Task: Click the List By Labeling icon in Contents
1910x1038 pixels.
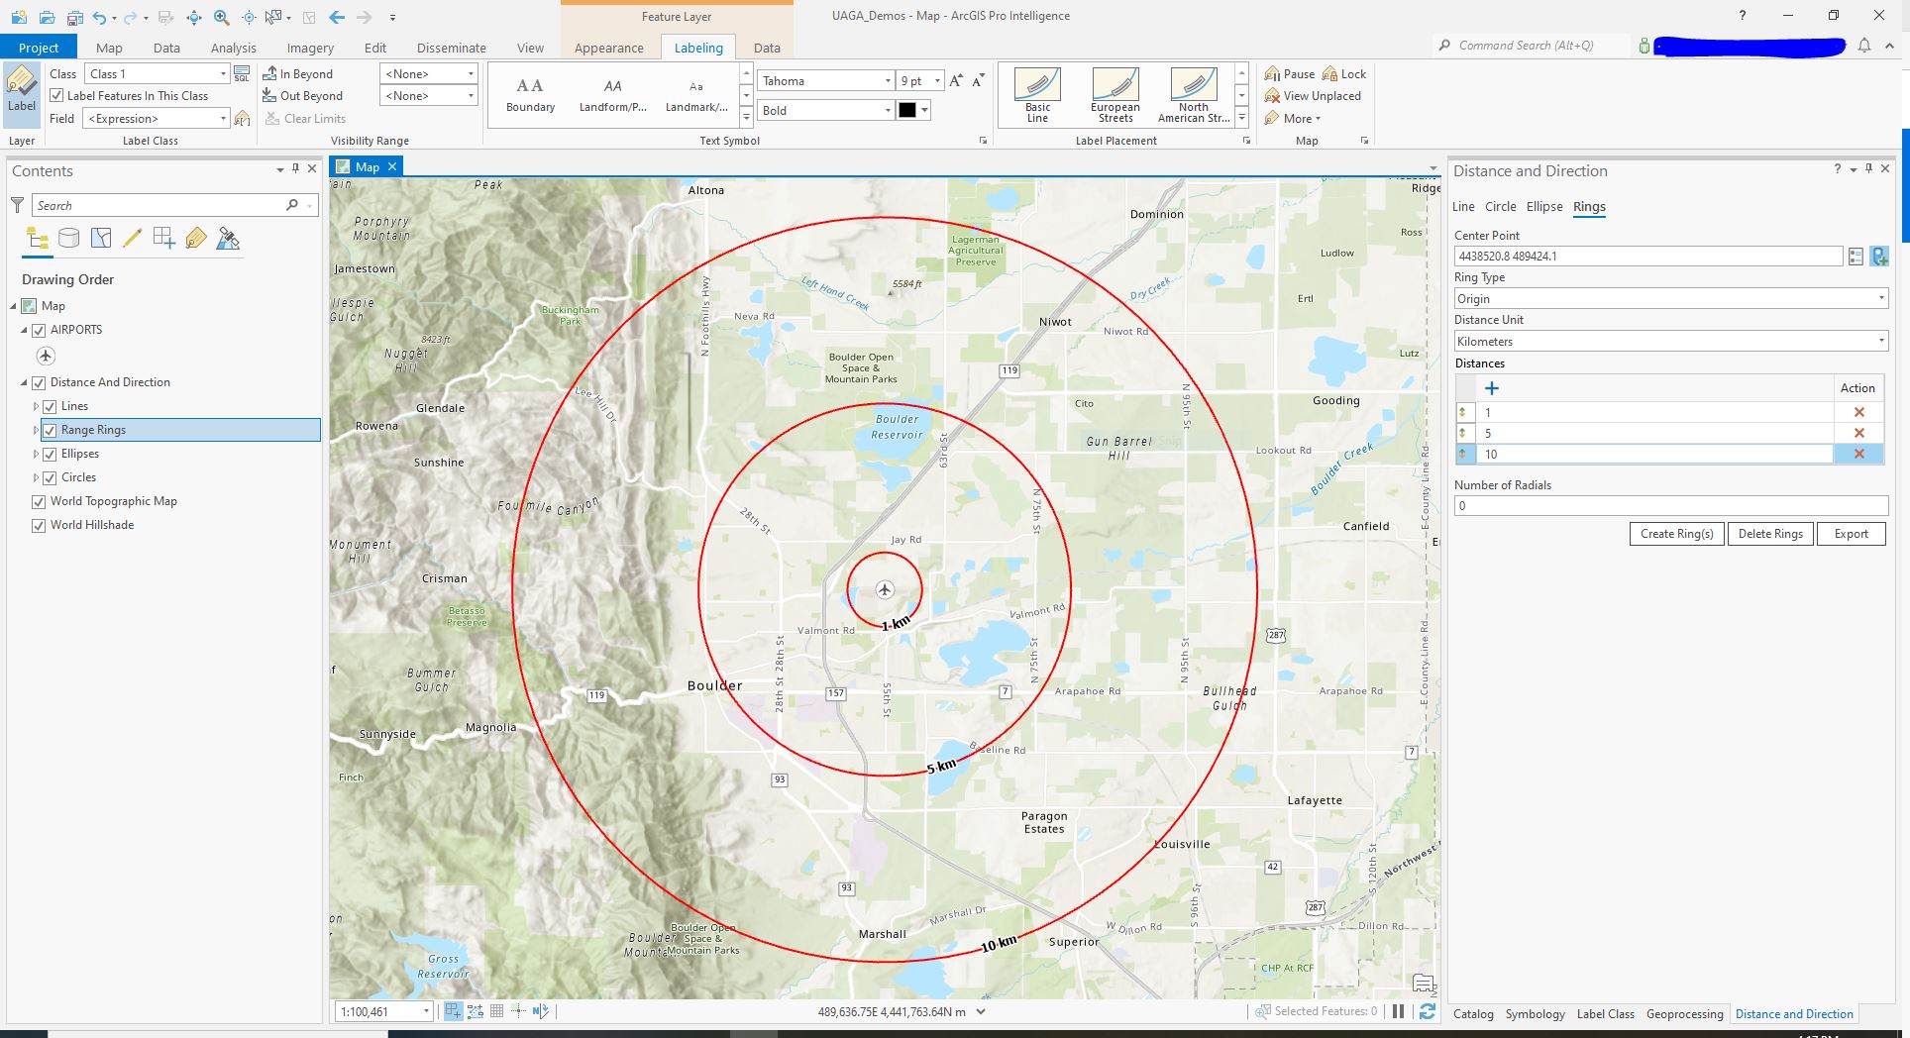Action: (196, 238)
